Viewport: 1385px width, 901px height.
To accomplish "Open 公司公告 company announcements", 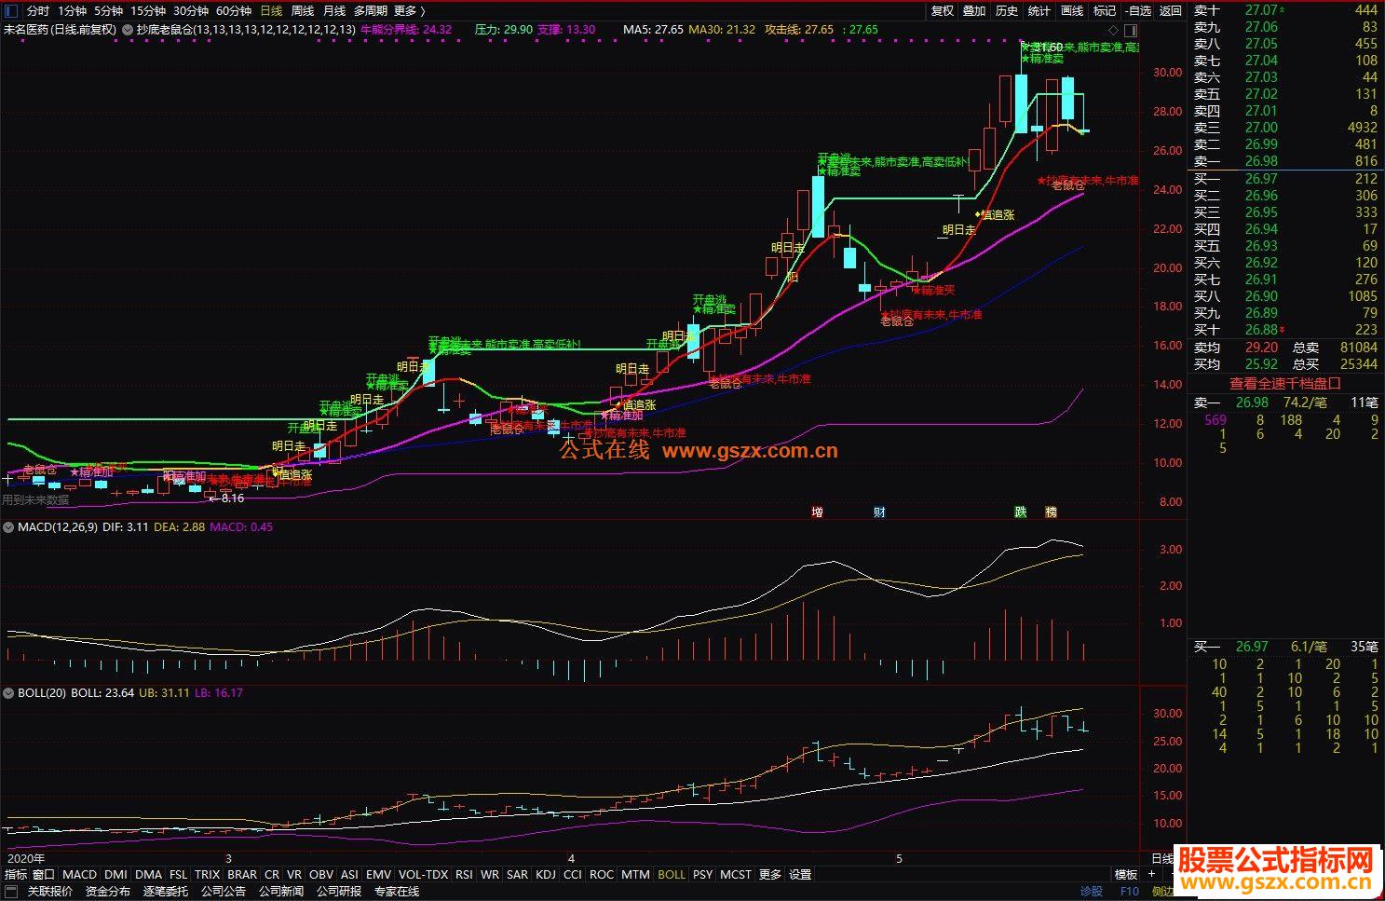I will pos(224,892).
